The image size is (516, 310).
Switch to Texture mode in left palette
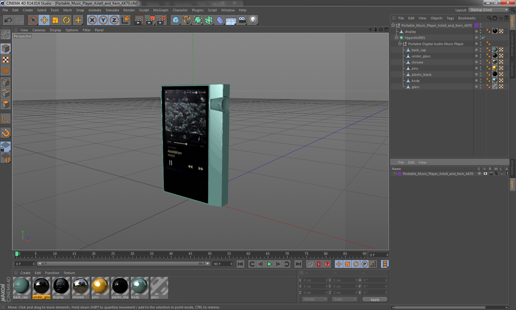point(6,60)
